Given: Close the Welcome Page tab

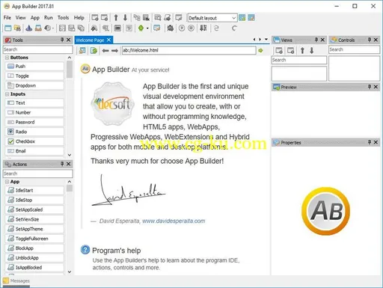Looking at the screenshot, I should point(108,40).
